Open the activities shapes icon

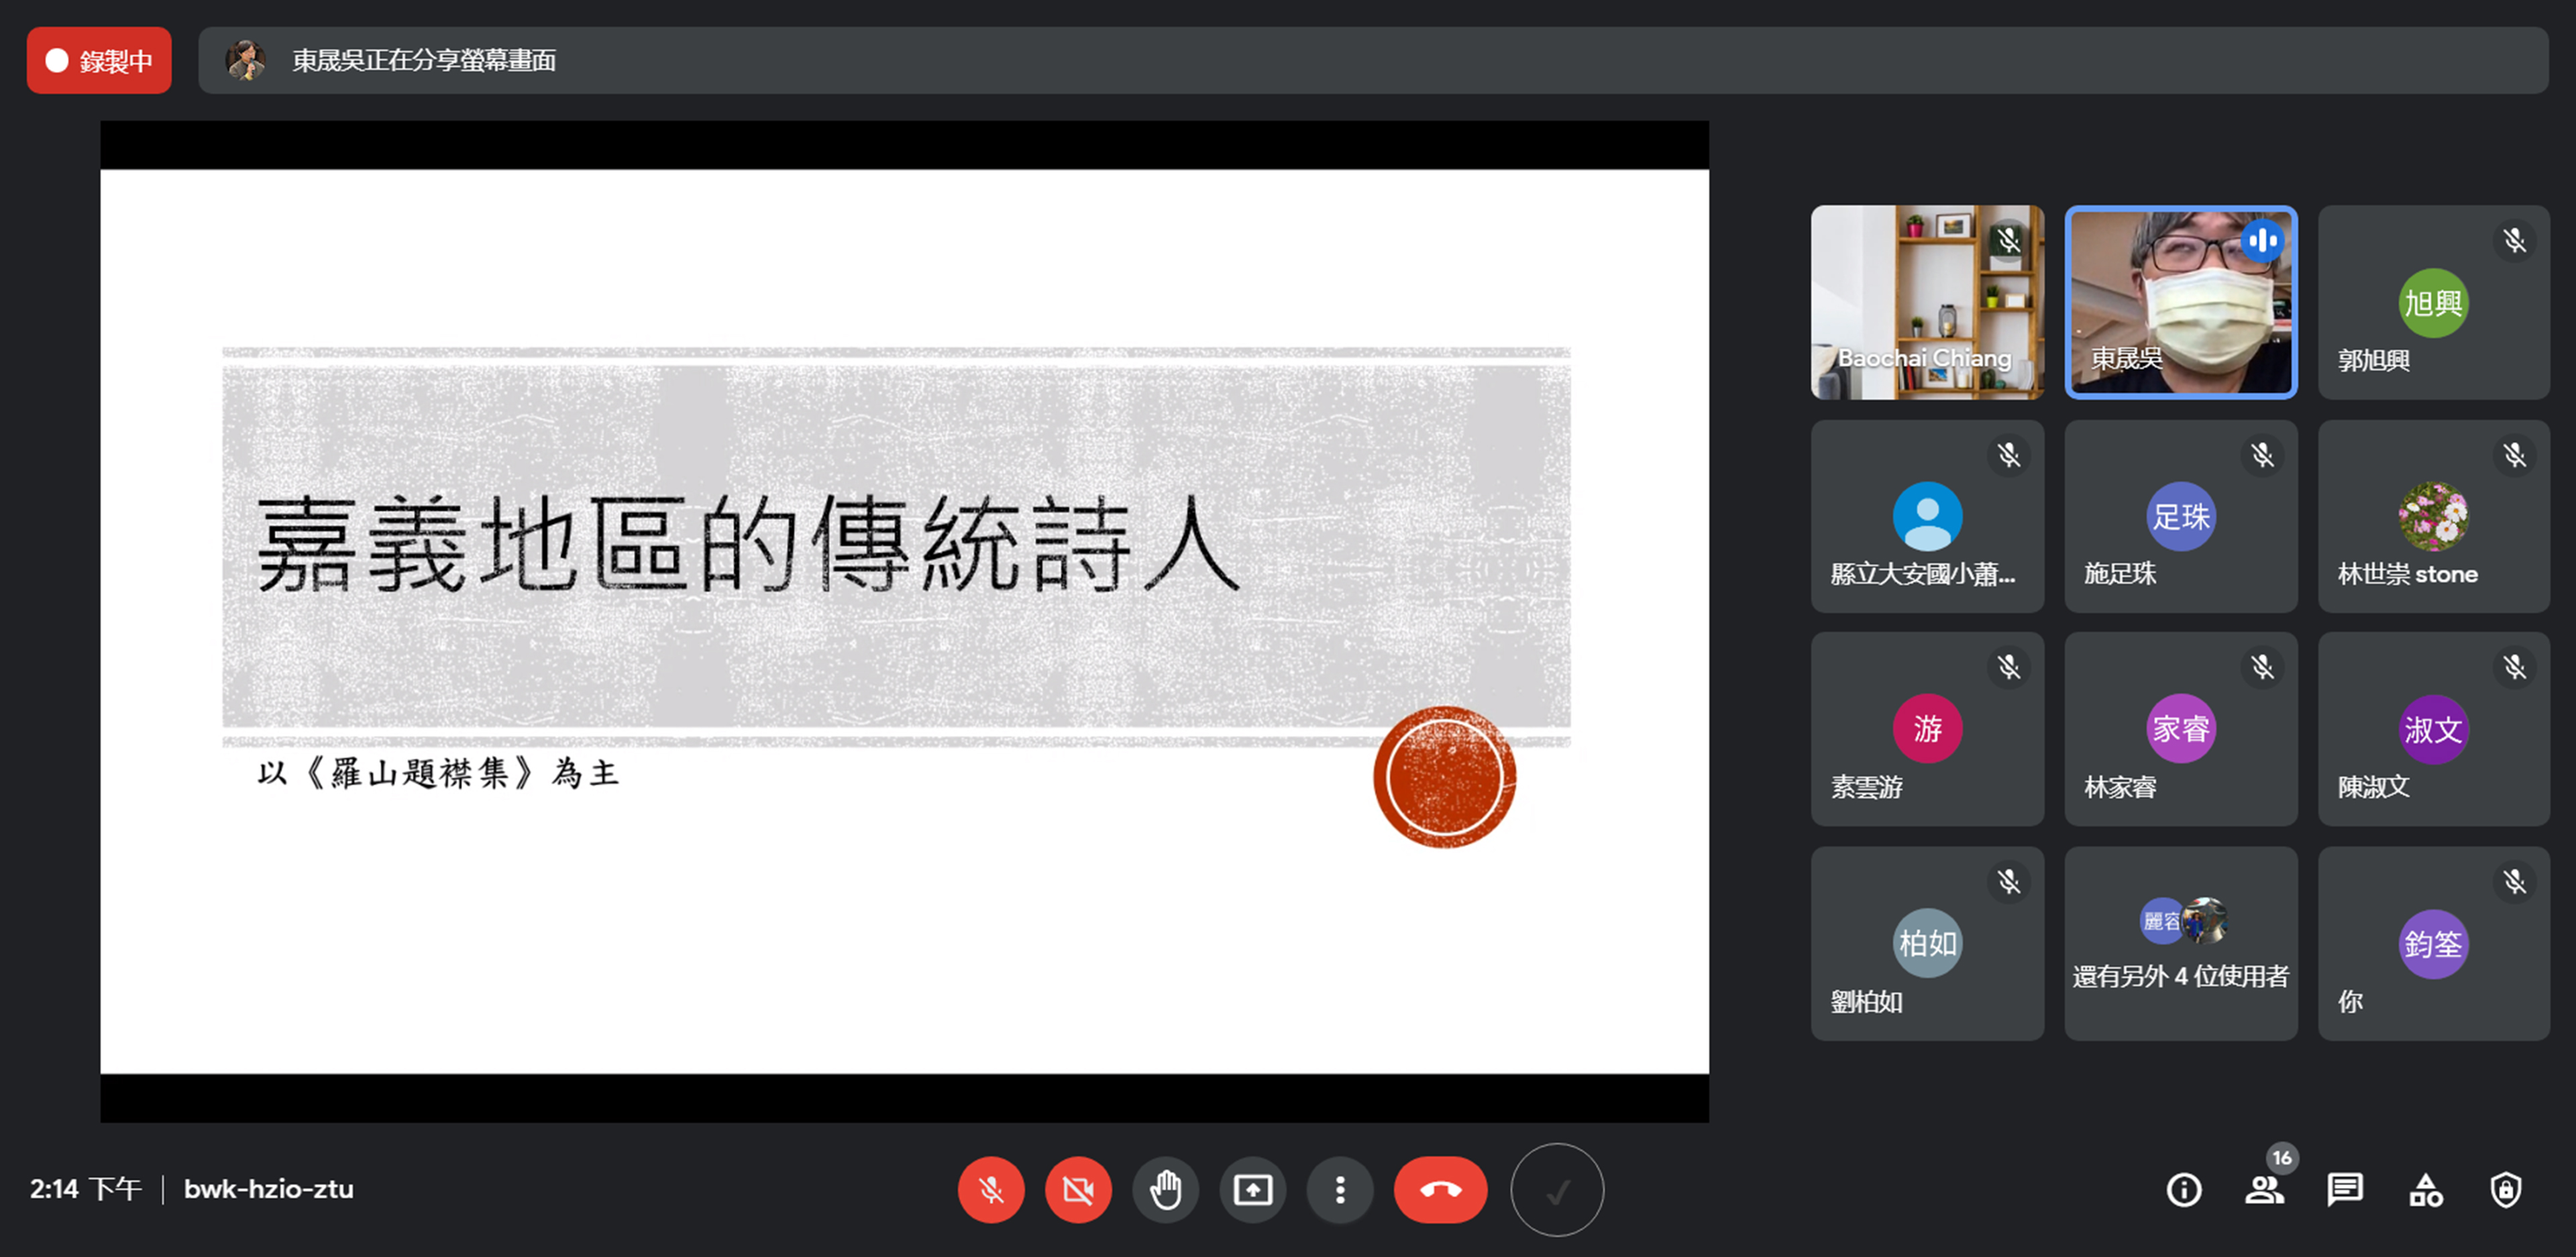tap(2425, 1190)
